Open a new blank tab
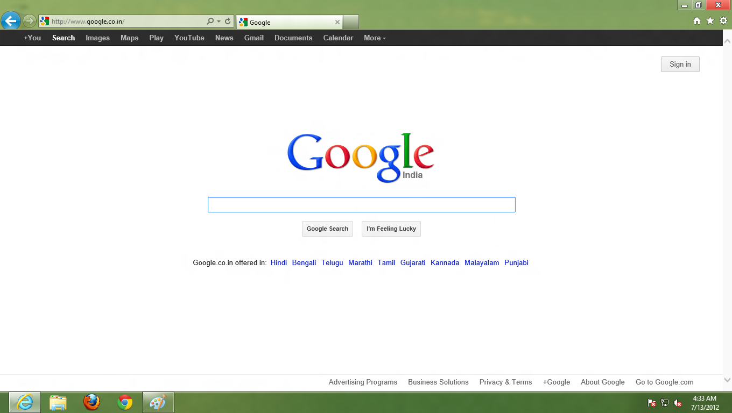The height and width of the screenshot is (413, 732). [351, 22]
